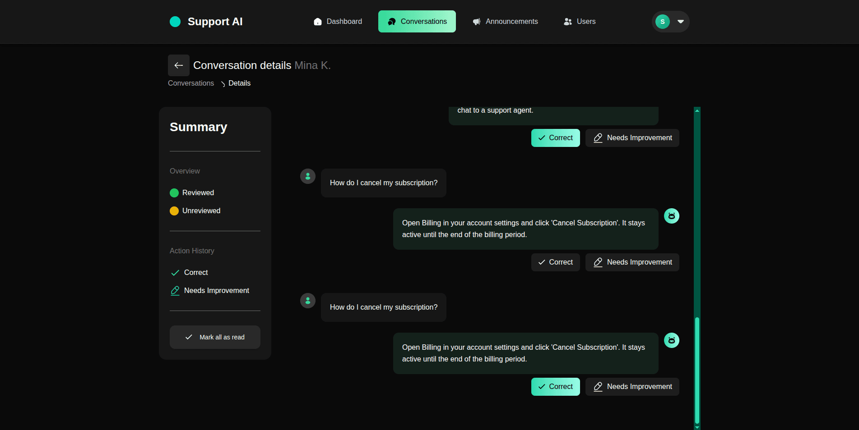Click the Unreviewed overview label
Screen dimensions: 859x430
point(201,211)
